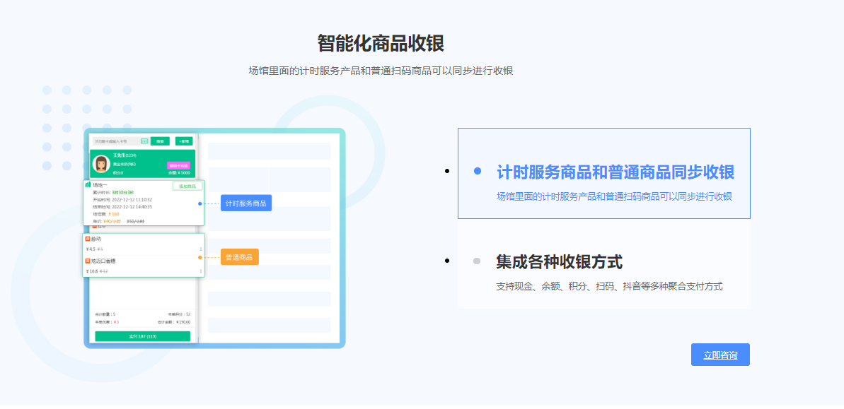Open the 计时服务商品和普通商品同步收银 heading link

coord(615,171)
